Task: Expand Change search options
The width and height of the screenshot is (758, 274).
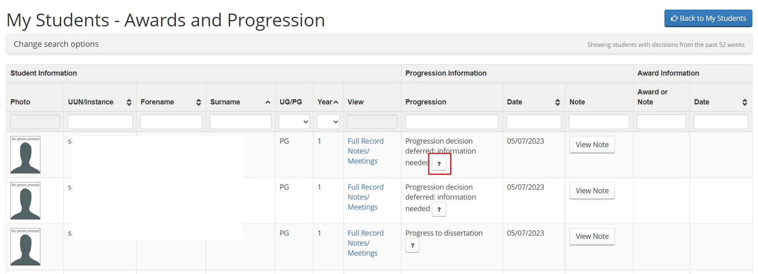Action: point(56,44)
